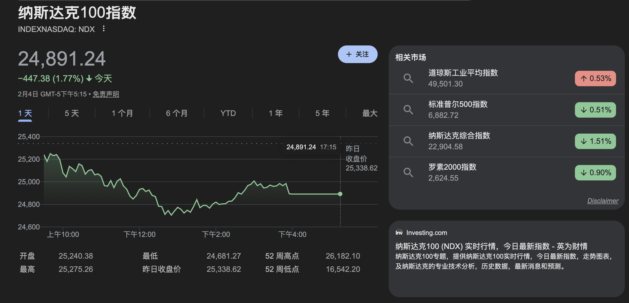Image resolution: width=629 pixels, height=303 pixels.
Task: Open the 1年 time range
Action: coord(275,113)
